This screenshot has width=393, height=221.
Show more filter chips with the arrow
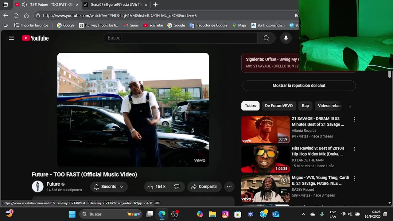click(x=350, y=106)
